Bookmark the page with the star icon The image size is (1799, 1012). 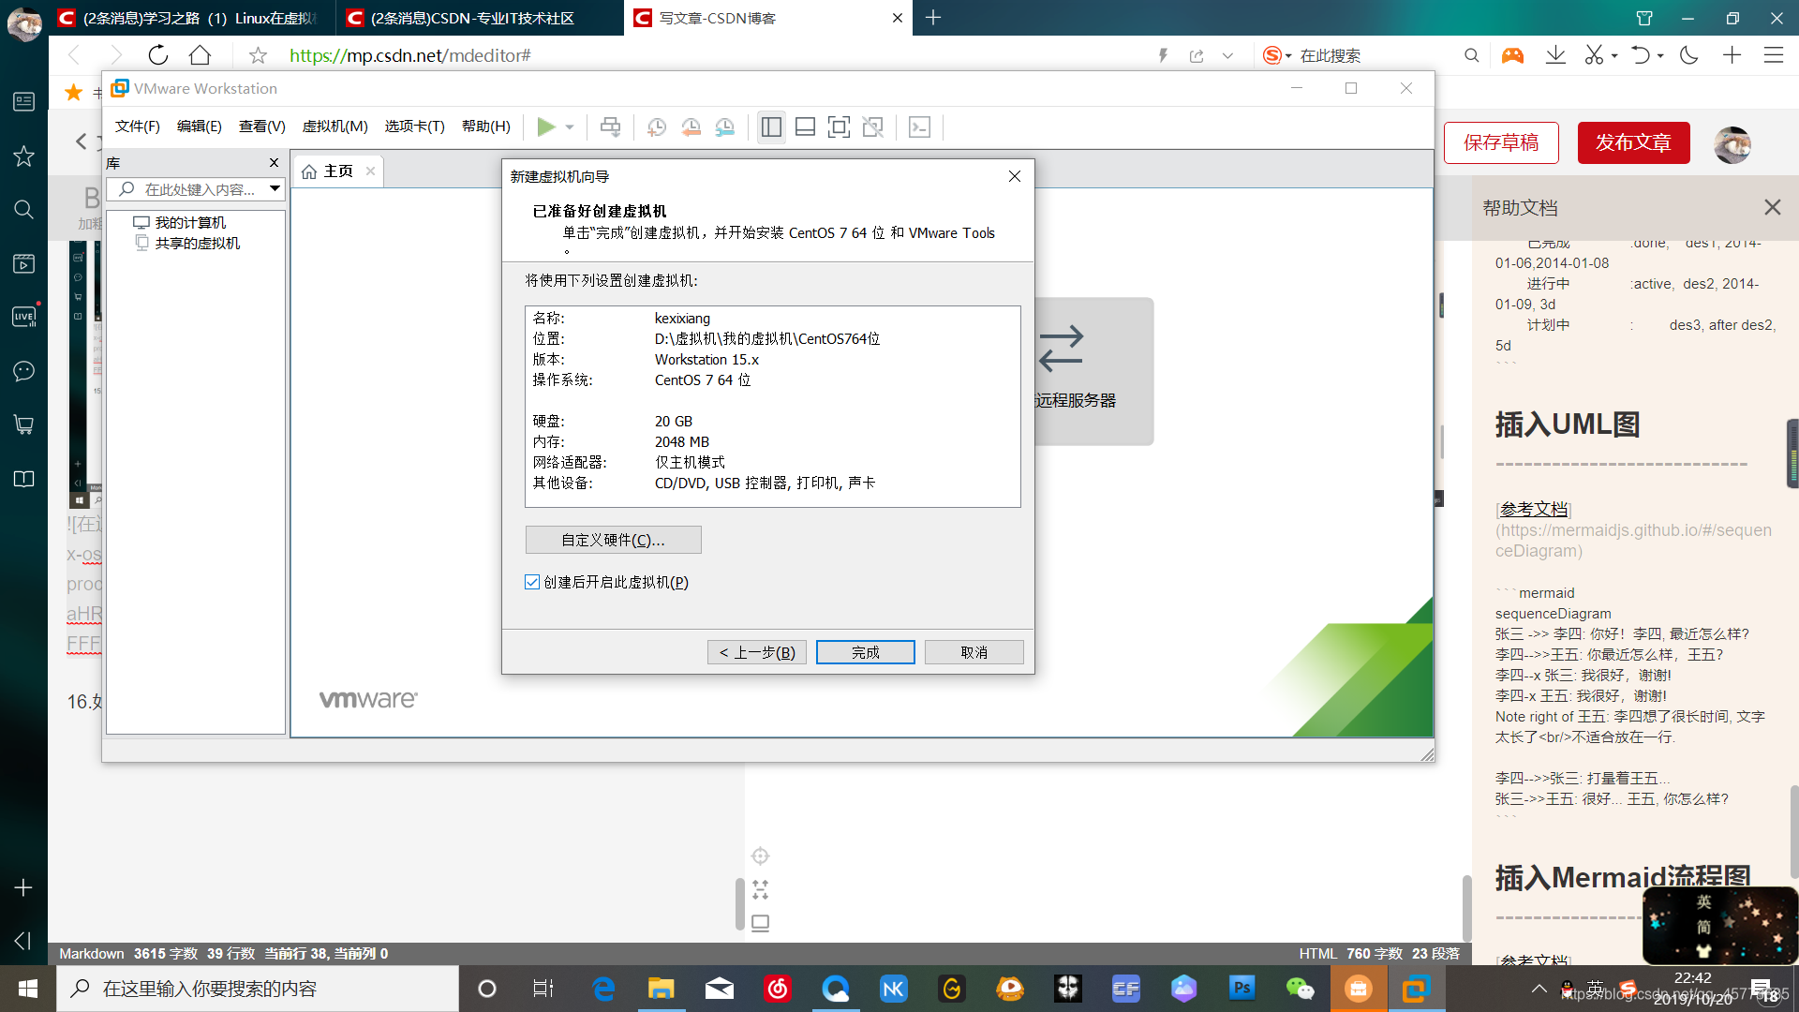click(258, 55)
